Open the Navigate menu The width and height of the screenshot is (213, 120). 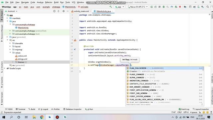(25, 2)
